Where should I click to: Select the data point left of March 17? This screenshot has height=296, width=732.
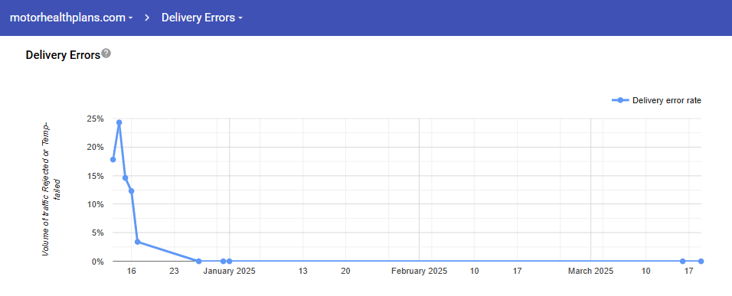[x=682, y=261]
